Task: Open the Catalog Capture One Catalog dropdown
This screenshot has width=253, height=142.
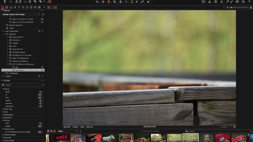Action: point(21,14)
